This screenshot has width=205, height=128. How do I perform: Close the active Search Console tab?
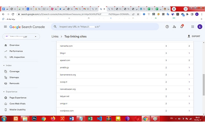(x=104, y=9)
